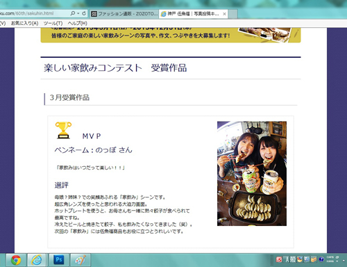Expand the address bar dropdown arrow
Screen dimensions: 347x267
pos(78,13)
